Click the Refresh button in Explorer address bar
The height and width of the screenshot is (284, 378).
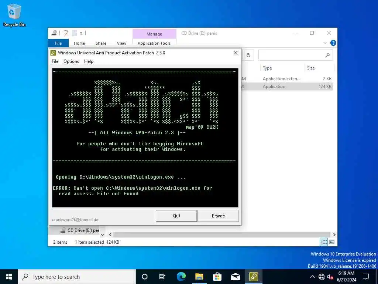(248, 55)
